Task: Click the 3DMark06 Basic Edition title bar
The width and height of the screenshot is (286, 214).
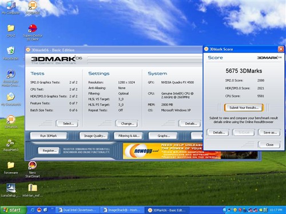Action: pos(114,50)
